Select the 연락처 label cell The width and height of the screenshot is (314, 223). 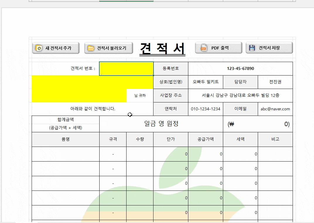click(171, 109)
